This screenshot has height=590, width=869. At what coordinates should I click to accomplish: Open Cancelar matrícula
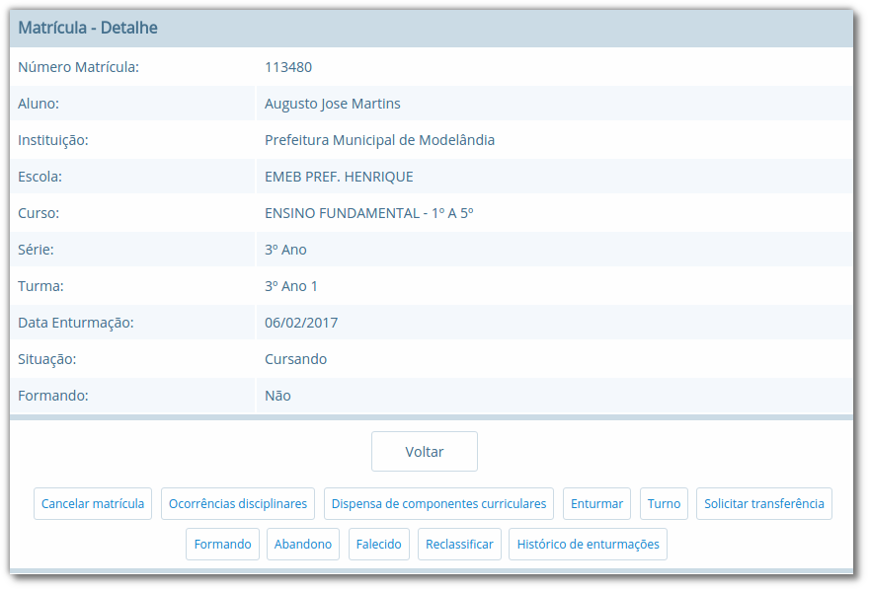[92, 503]
